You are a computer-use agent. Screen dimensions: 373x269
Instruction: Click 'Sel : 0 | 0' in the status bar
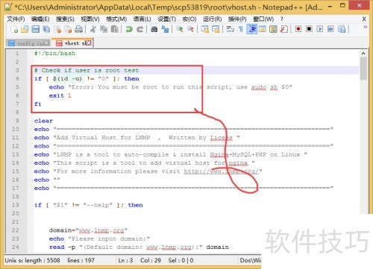[x=181, y=260]
